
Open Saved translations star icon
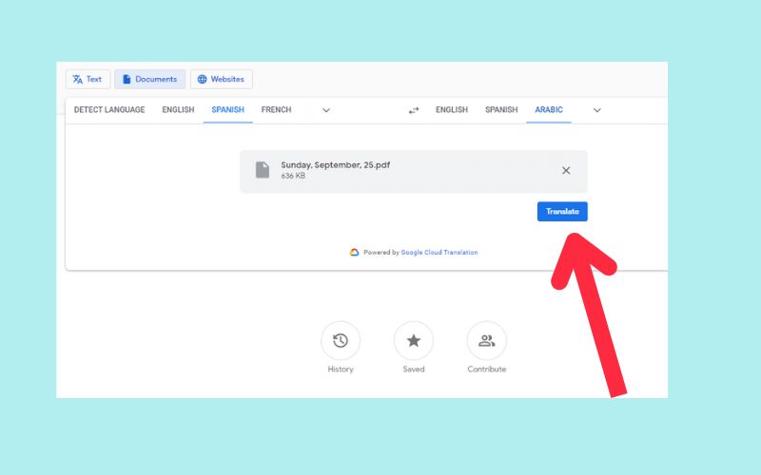coord(414,341)
